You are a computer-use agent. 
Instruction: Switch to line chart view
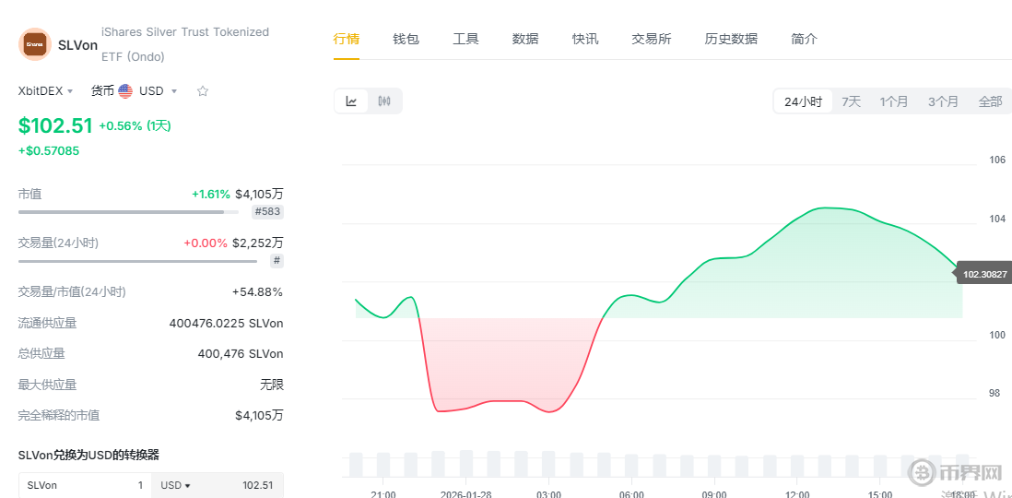click(x=351, y=101)
